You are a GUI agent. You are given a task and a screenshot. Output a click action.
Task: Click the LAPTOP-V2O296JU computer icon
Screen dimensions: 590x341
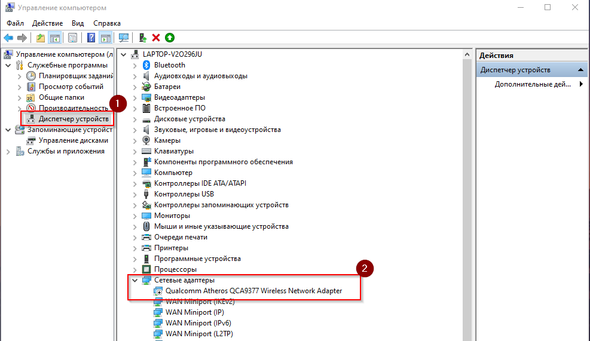134,54
